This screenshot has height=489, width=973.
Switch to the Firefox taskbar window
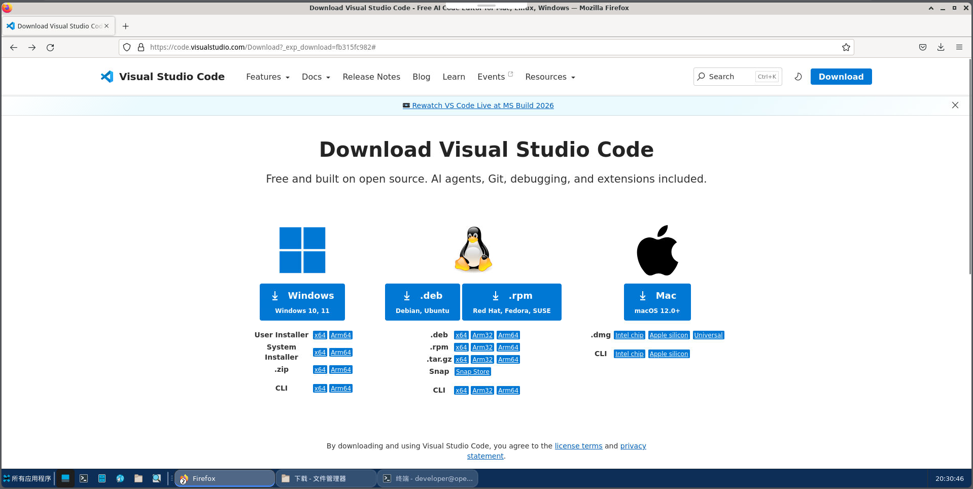click(225, 478)
